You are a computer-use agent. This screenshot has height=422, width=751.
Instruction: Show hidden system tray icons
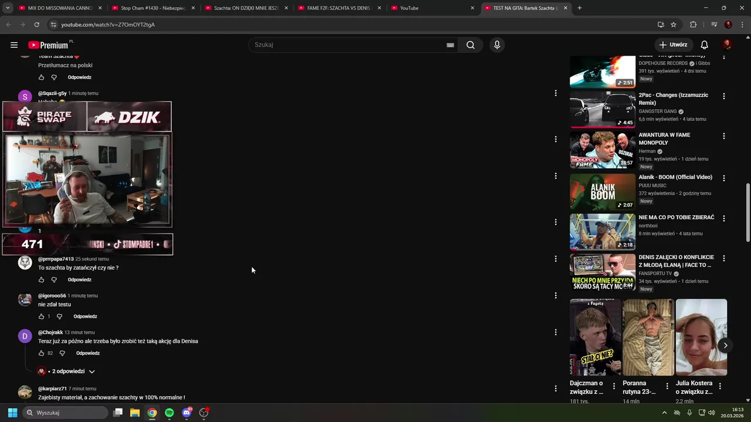[664, 413]
